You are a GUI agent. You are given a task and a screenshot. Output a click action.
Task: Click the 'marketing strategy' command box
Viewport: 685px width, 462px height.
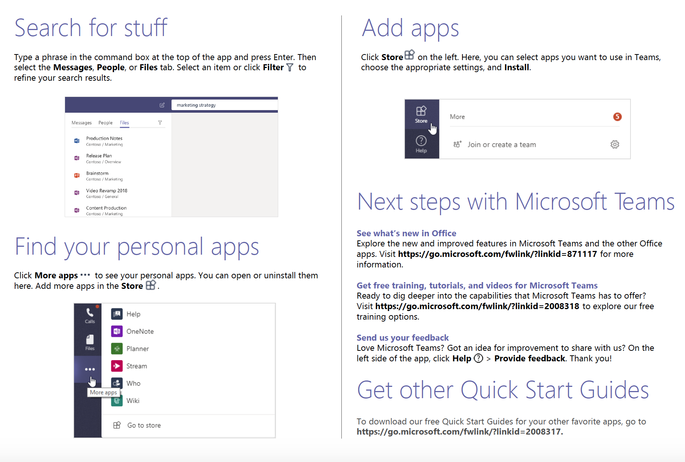click(224, 105)
